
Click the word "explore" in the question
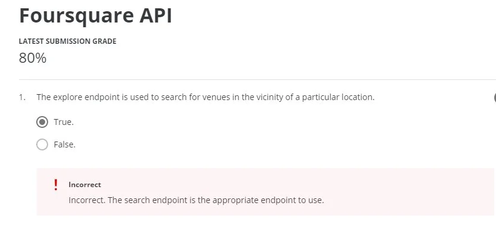click(68, 97)
